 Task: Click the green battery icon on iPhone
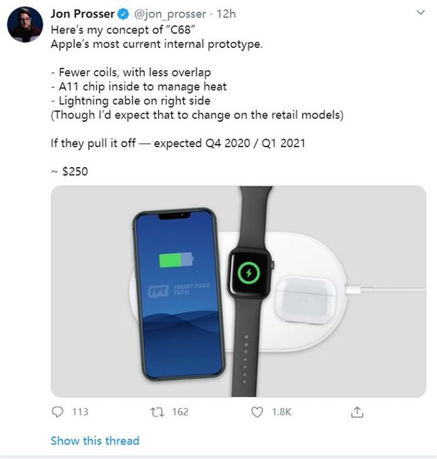(x=176, y=259)
